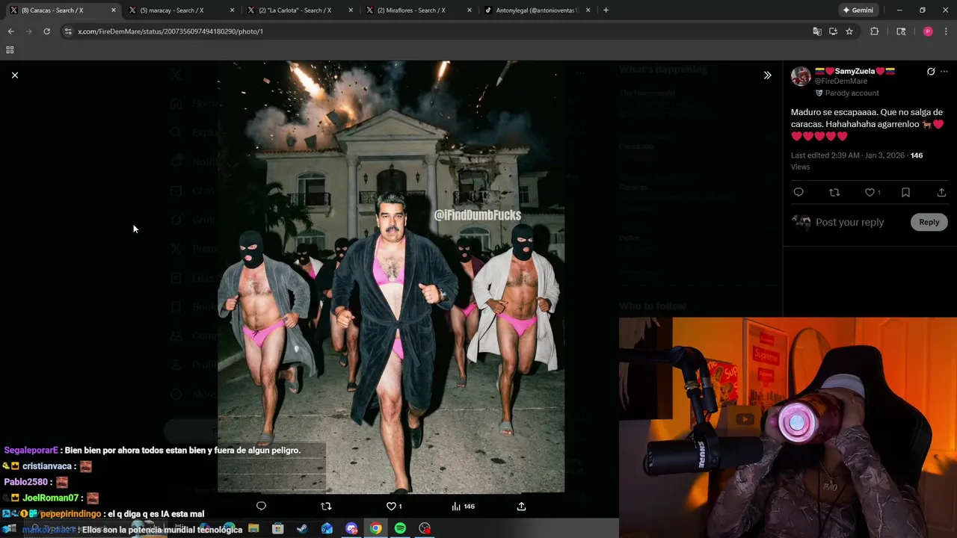Close the La Carlota search tab
The width and height of the screenshot is (957, 538).
[x=351, y=10]
